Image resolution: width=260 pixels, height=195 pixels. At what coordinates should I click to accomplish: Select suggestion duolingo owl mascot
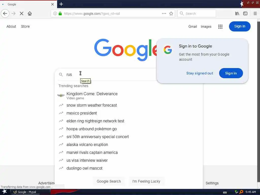(x=129, y=168)
